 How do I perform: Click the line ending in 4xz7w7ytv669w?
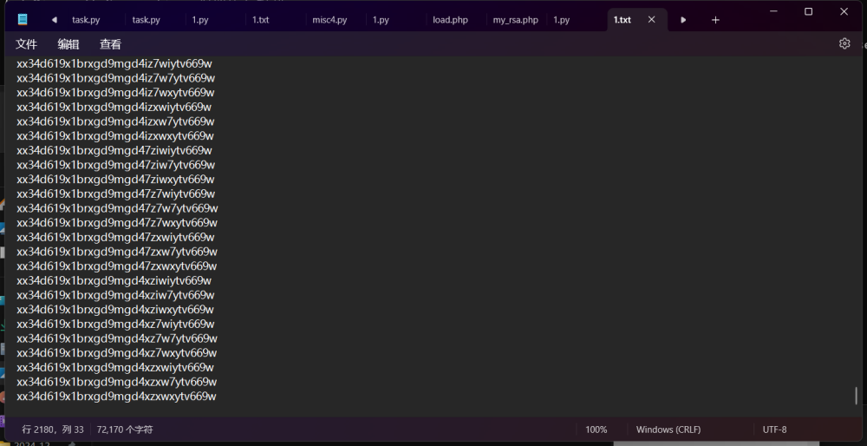point(117,338)
